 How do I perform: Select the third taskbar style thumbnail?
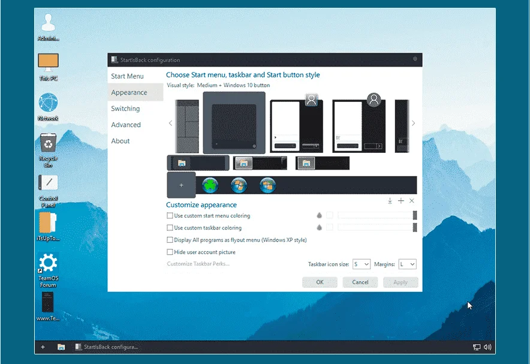pos(323,163)
